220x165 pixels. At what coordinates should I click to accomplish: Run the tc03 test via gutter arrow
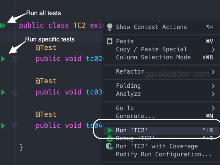3,92
